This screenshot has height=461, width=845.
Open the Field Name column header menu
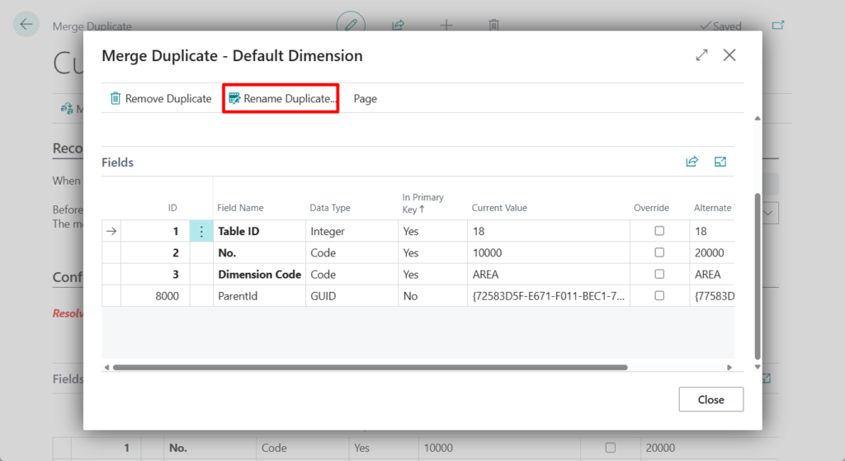coord(240,208)
